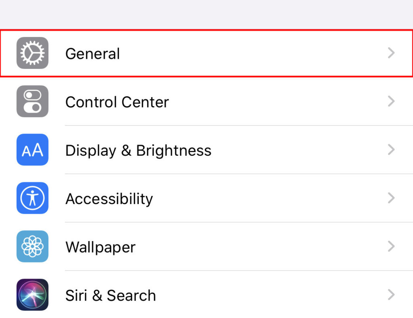Expand Display & Brightness with its arrow
The width and height of the screenshot is (413, 318).
[391, 150]
